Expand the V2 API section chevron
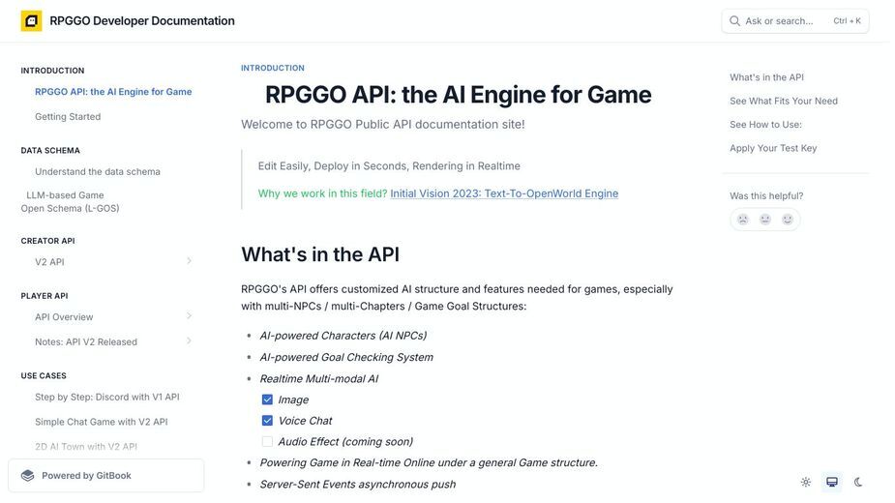This screenshot has width=895, height=503. pos(189,261)
